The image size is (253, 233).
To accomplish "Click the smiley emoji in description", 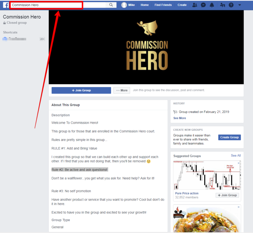I will 149,161.
